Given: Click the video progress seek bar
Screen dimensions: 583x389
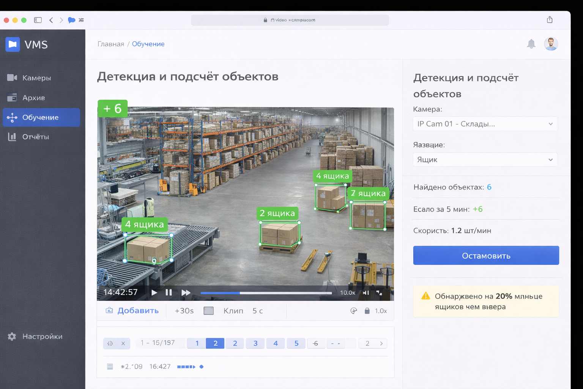Looking at the screenshot, I should point(266,293).
